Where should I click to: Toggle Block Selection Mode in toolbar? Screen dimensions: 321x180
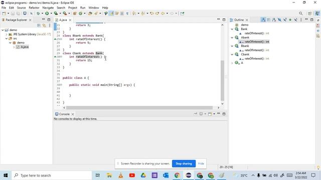click(122, 13)
